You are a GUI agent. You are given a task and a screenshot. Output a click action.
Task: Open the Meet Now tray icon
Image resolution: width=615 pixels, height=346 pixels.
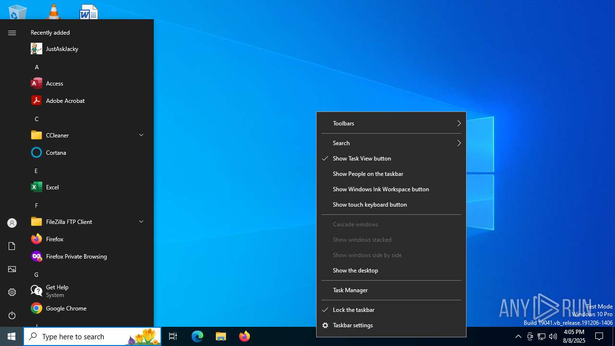pos(530,336)
